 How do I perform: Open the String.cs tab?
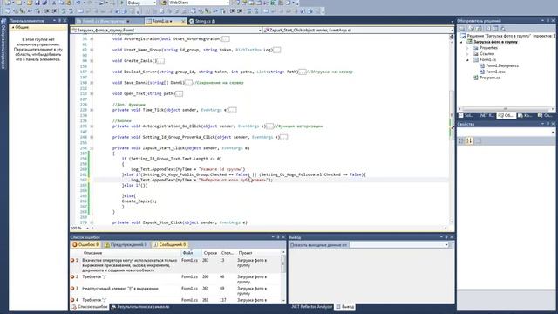coord(202,21)
